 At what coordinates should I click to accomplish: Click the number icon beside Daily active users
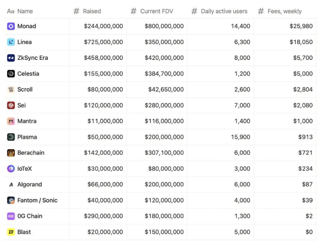pos(194,11)
